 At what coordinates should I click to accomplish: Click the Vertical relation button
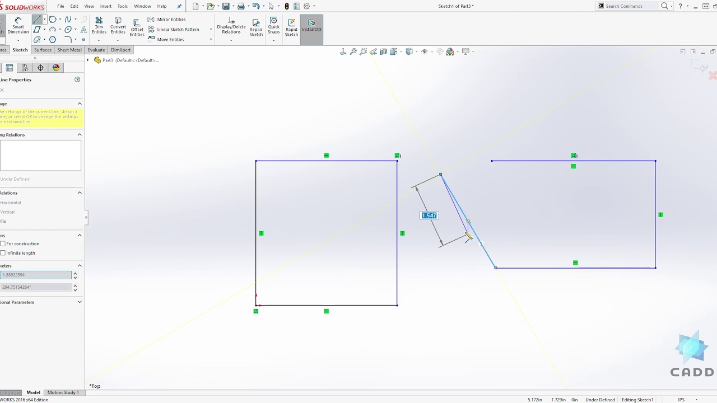[x=8, y=212]
